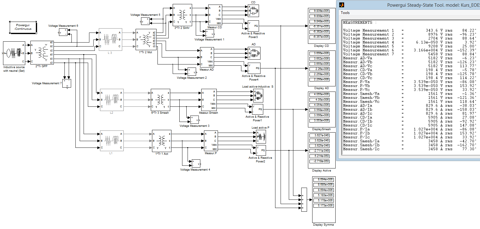The width and height of the screenshot is (480, 229).
Task: Select the Measur.P measurement block
Action: (211, 141)
